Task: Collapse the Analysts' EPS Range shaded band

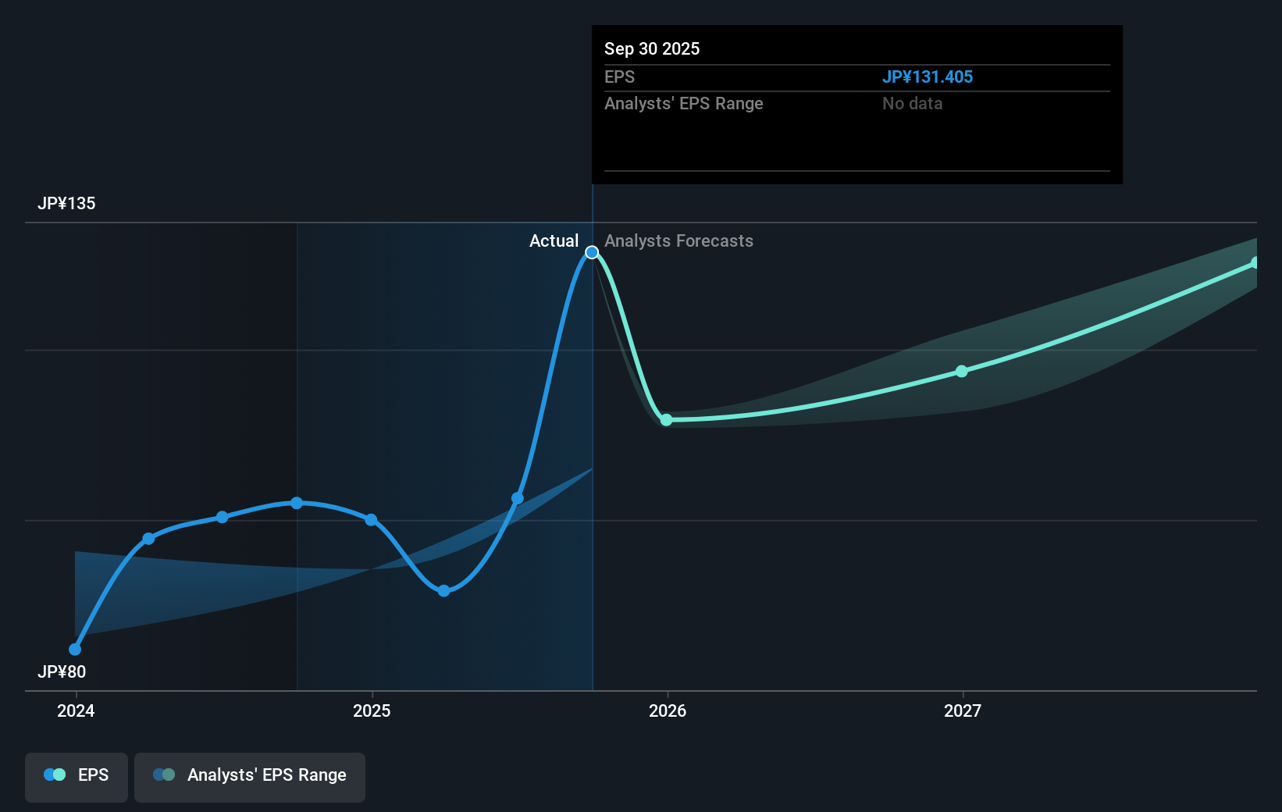Action: pos(249,777)
